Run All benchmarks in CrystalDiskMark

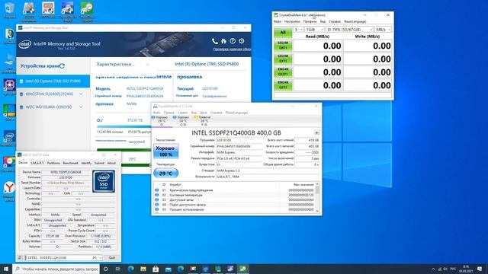283,32
